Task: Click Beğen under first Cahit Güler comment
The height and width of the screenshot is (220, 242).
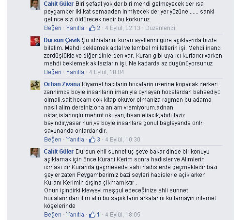Action: coord(53,28)
